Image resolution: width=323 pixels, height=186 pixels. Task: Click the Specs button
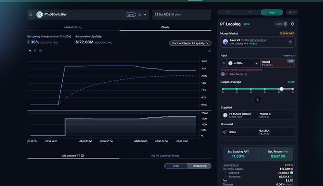pyautogui.click(x=131, y=15)
